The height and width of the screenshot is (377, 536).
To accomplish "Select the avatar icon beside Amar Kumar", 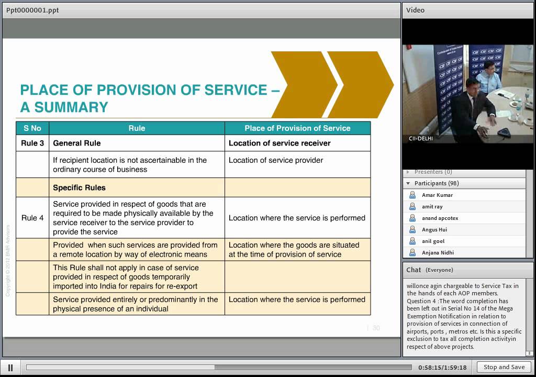I will (412, 195).
